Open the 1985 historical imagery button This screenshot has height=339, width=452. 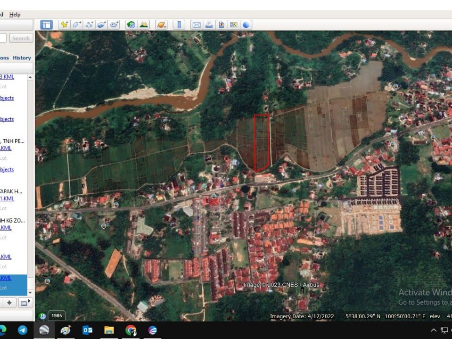tap(57, 315)
